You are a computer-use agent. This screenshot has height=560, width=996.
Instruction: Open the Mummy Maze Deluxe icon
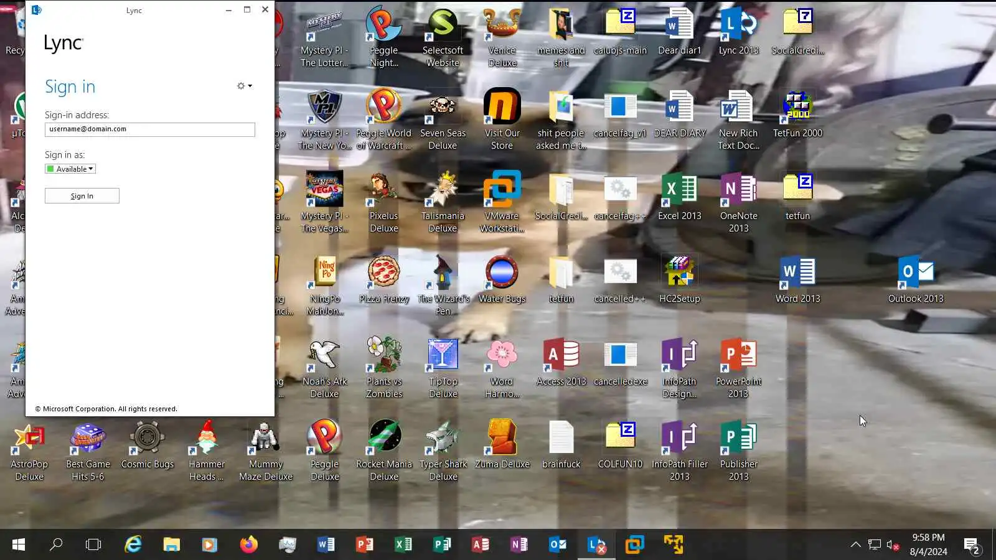(266, 451)
